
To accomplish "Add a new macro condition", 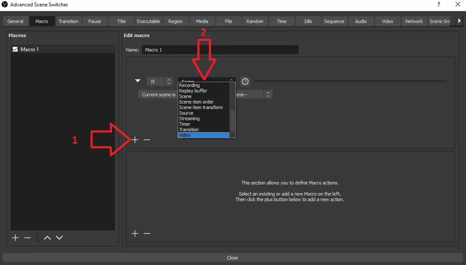I will coord(135,140).
